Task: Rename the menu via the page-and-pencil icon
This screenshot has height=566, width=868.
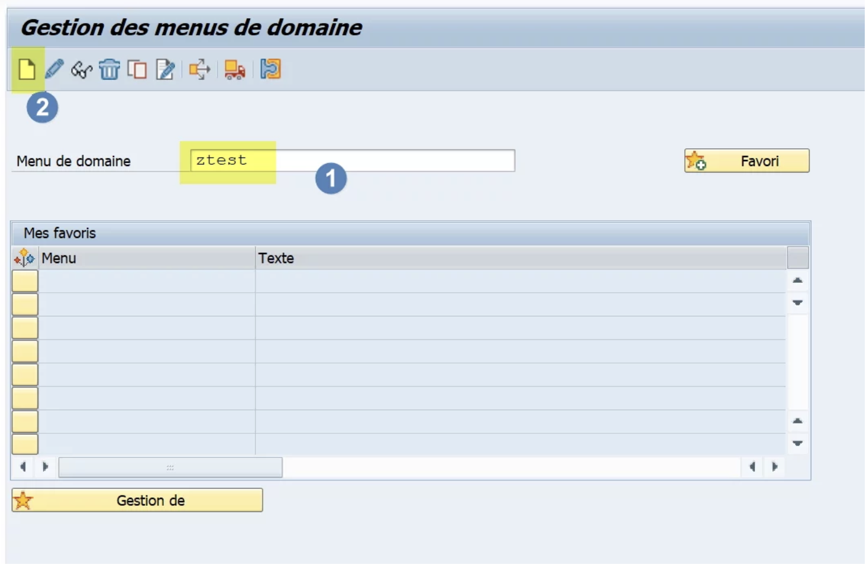Action: pyautogui.click(x=165, y=70)
